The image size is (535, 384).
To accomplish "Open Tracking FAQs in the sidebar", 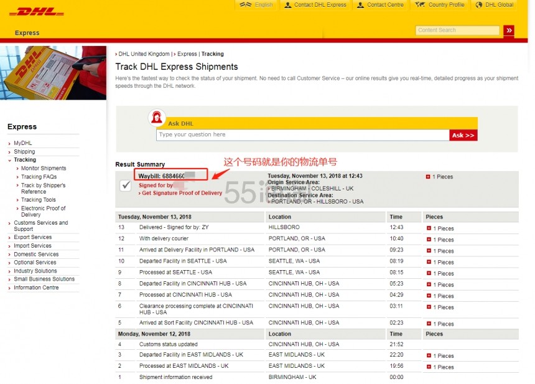I will tap(39, 177).
